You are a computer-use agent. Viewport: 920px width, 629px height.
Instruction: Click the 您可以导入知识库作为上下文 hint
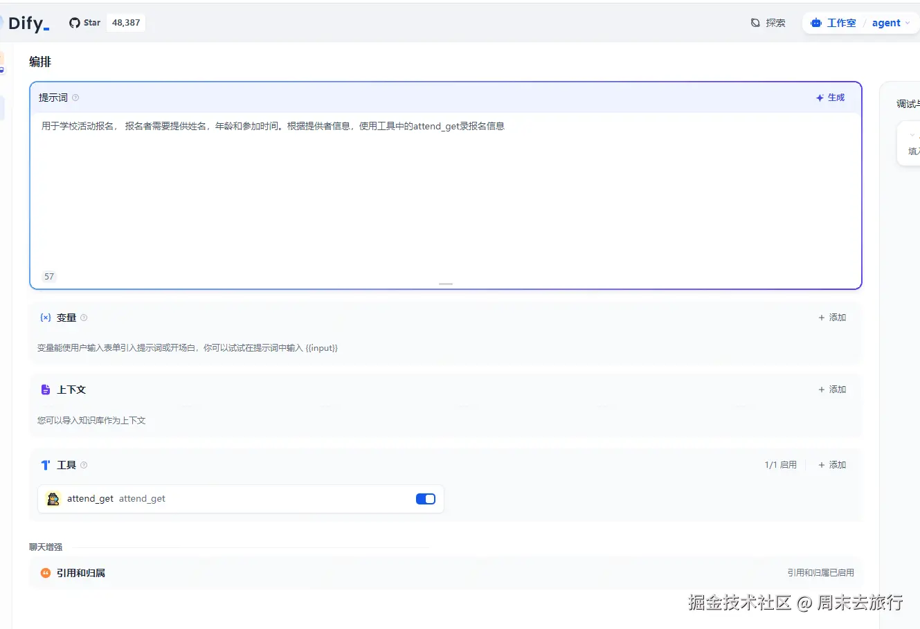pyautogui.click(x=91, y=420)
